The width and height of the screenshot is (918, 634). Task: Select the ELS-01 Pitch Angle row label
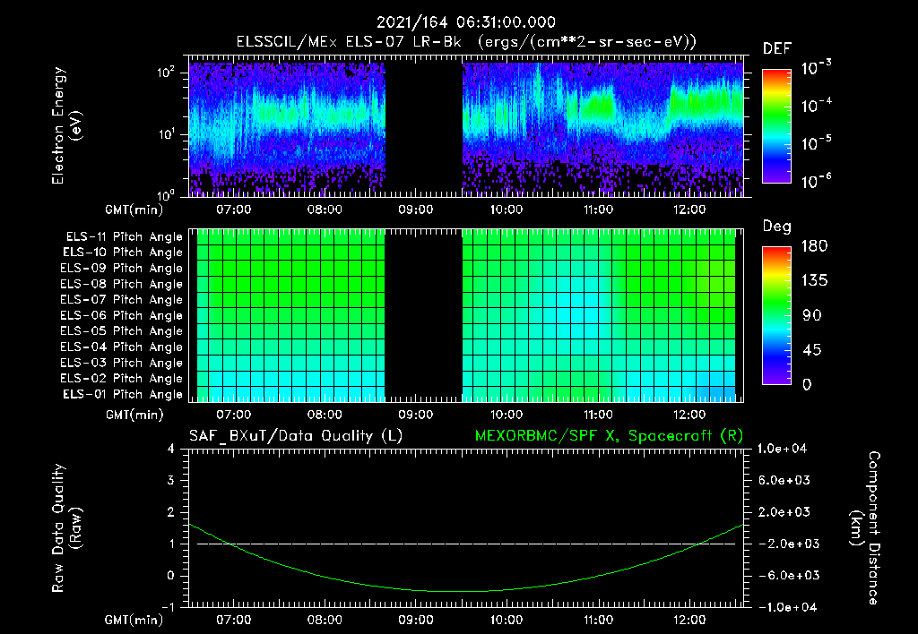pyautogui.click(x=123, y=394)
